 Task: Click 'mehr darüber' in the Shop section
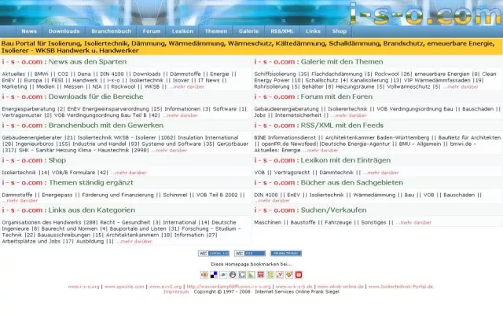129,173
